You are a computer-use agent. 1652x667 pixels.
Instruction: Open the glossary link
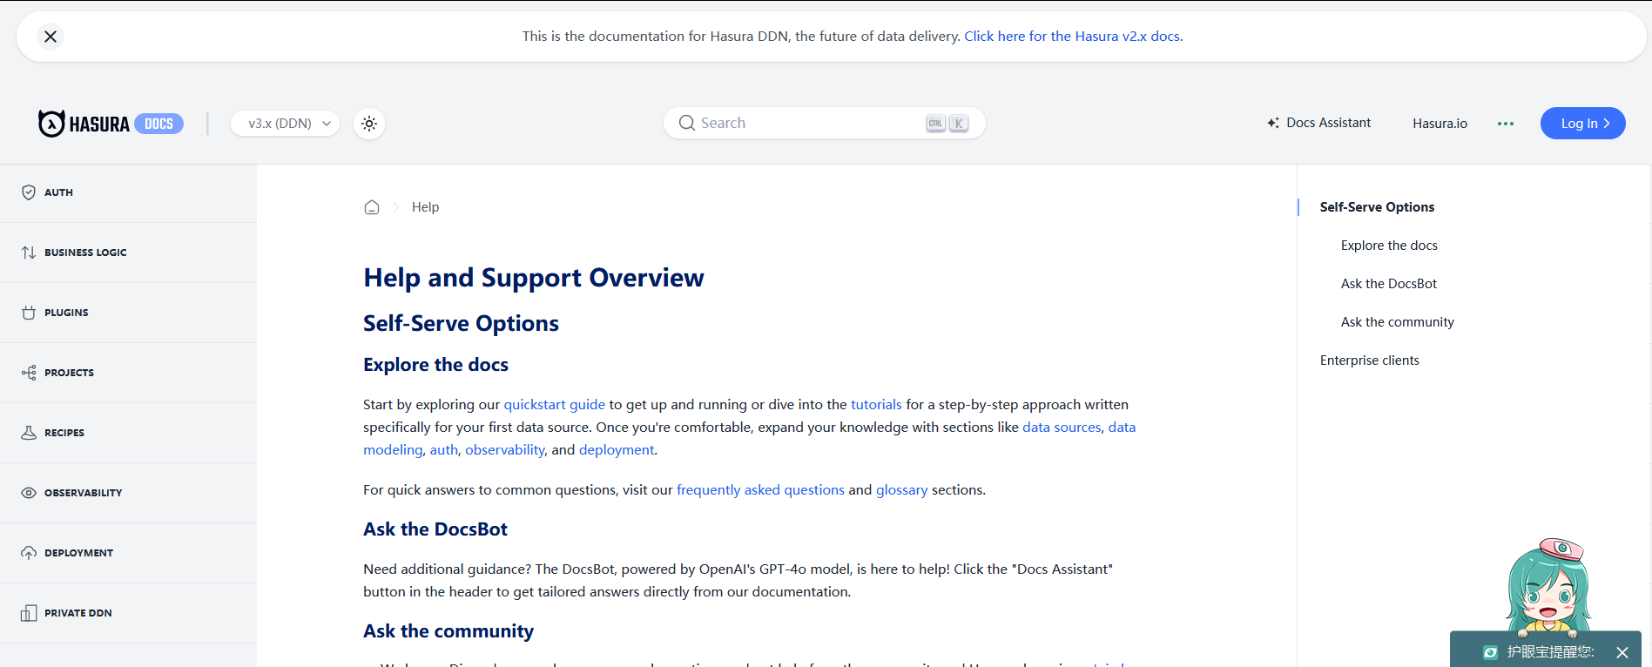(x=901, y=490)
